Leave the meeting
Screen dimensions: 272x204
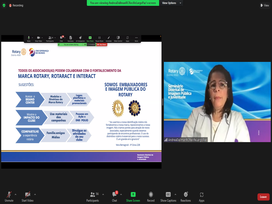point(263,197)
